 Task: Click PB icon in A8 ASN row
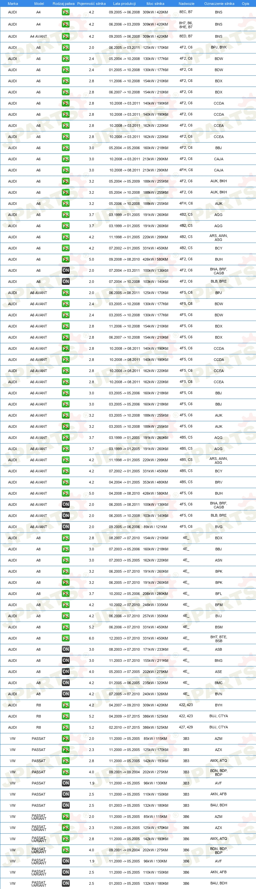[x=65, y=560]
